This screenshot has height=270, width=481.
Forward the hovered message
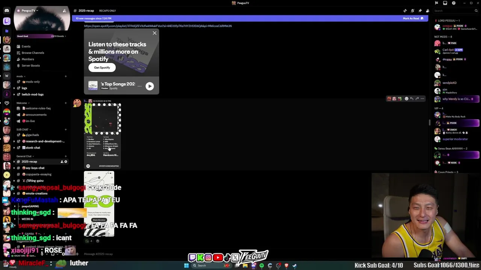pyautogui.click(x=417, y=99)
